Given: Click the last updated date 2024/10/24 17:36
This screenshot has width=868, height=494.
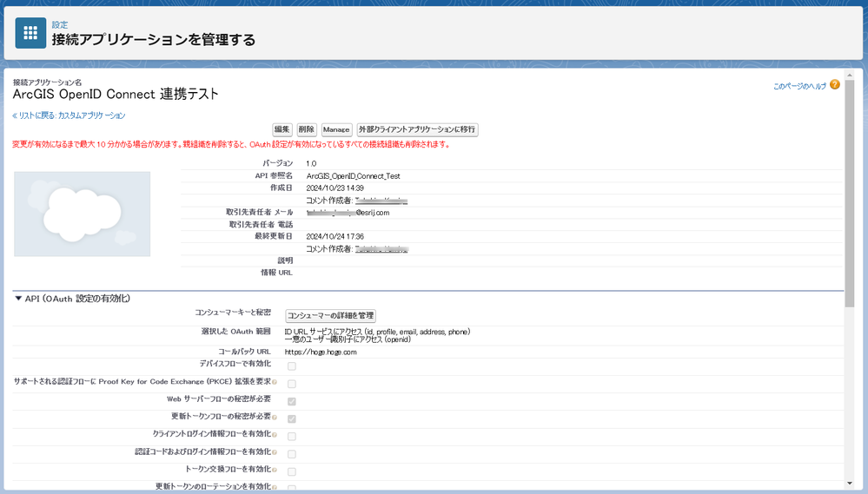Looking at the screenshot, I should [335, 236].
